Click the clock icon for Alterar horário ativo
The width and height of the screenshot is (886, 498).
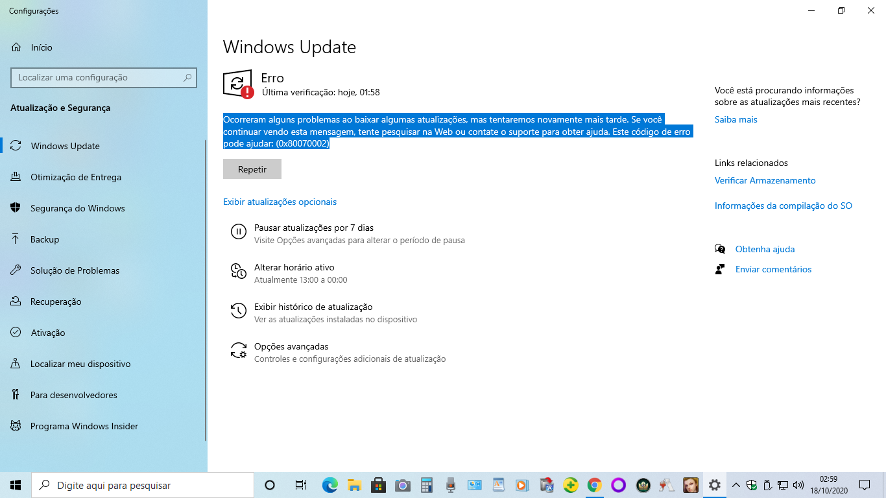click(239, 271)
